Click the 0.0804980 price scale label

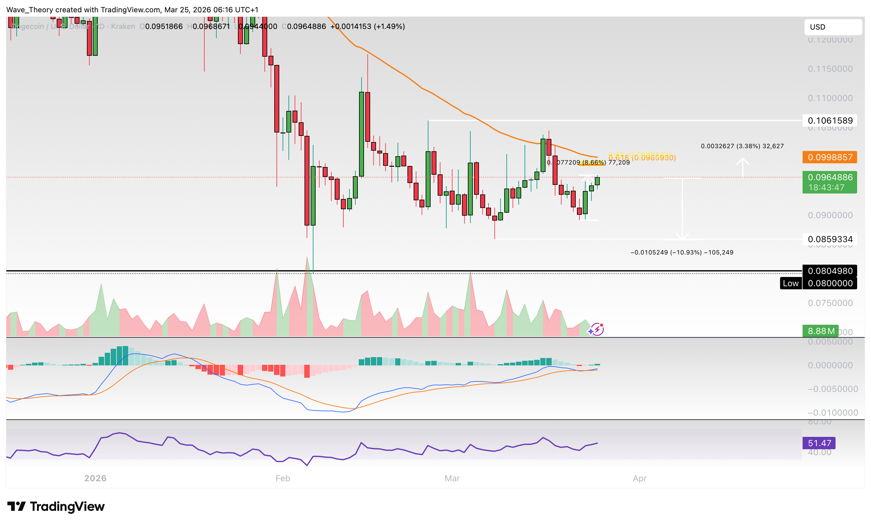coord(830,271)
